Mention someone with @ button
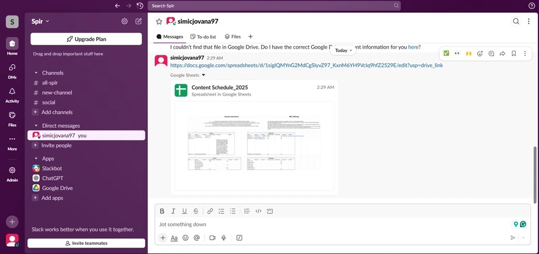539x254 pixels. (197, 238)
